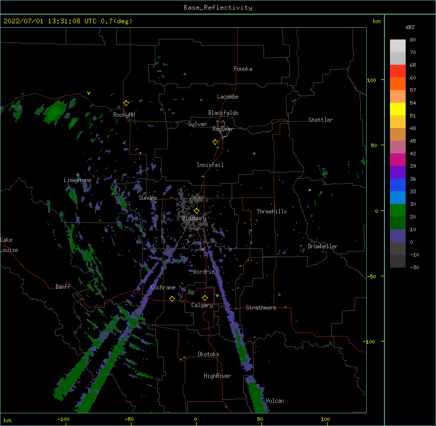436x426 pixels.
Task: Click the white plus marker east of ThreeHills
Action: (310, 190)
